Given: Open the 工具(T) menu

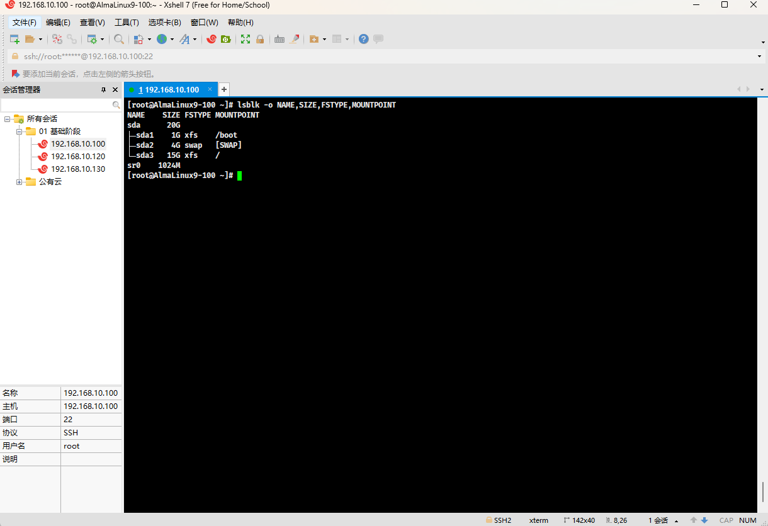Looking at the screenshot, I should [x=127, y=22].
